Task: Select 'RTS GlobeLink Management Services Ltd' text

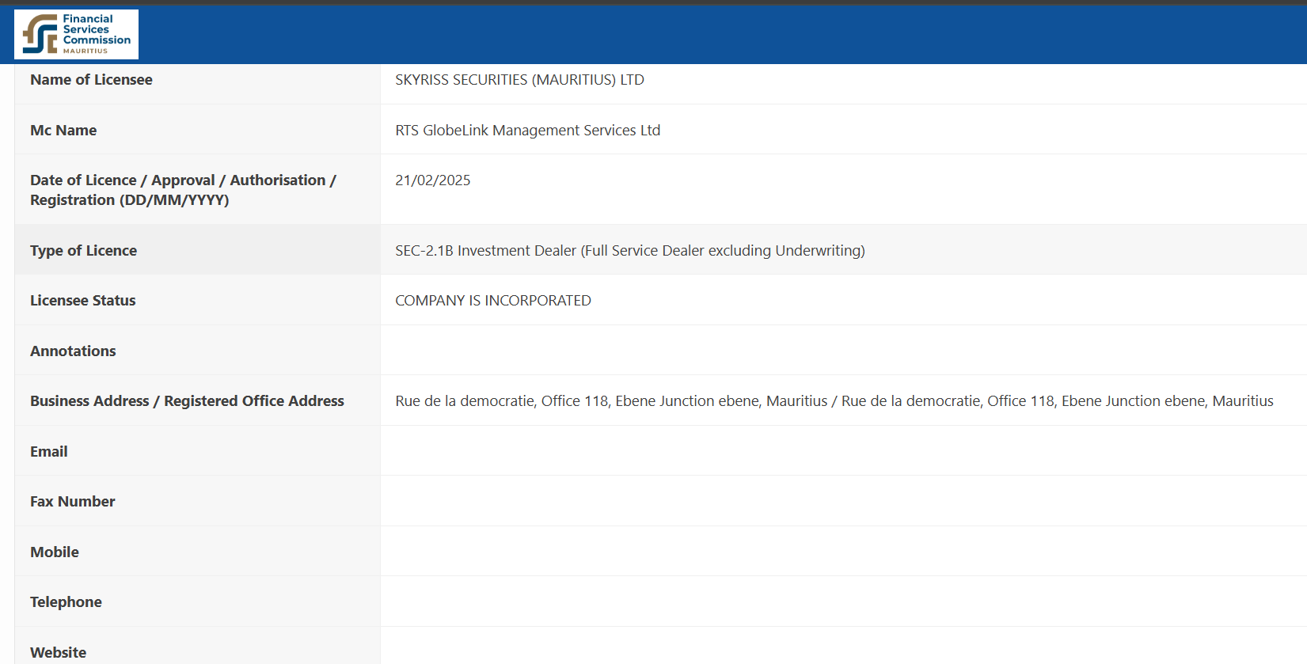Action: (x=527, y=131)
